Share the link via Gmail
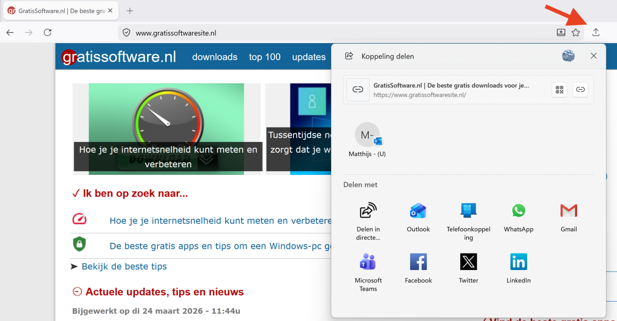This screenshot has width=617, height=321. click(x=569, y=211)
